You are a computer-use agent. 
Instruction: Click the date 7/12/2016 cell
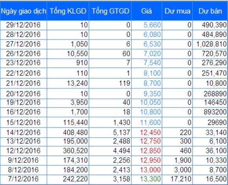click(23, 179)
